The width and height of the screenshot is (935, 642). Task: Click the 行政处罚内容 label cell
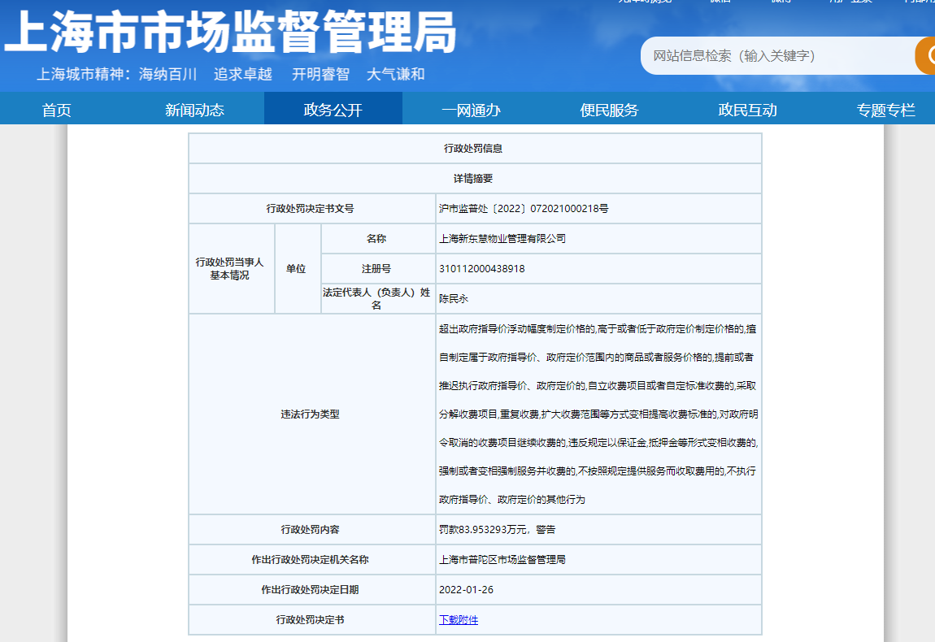tap(312, 529)
